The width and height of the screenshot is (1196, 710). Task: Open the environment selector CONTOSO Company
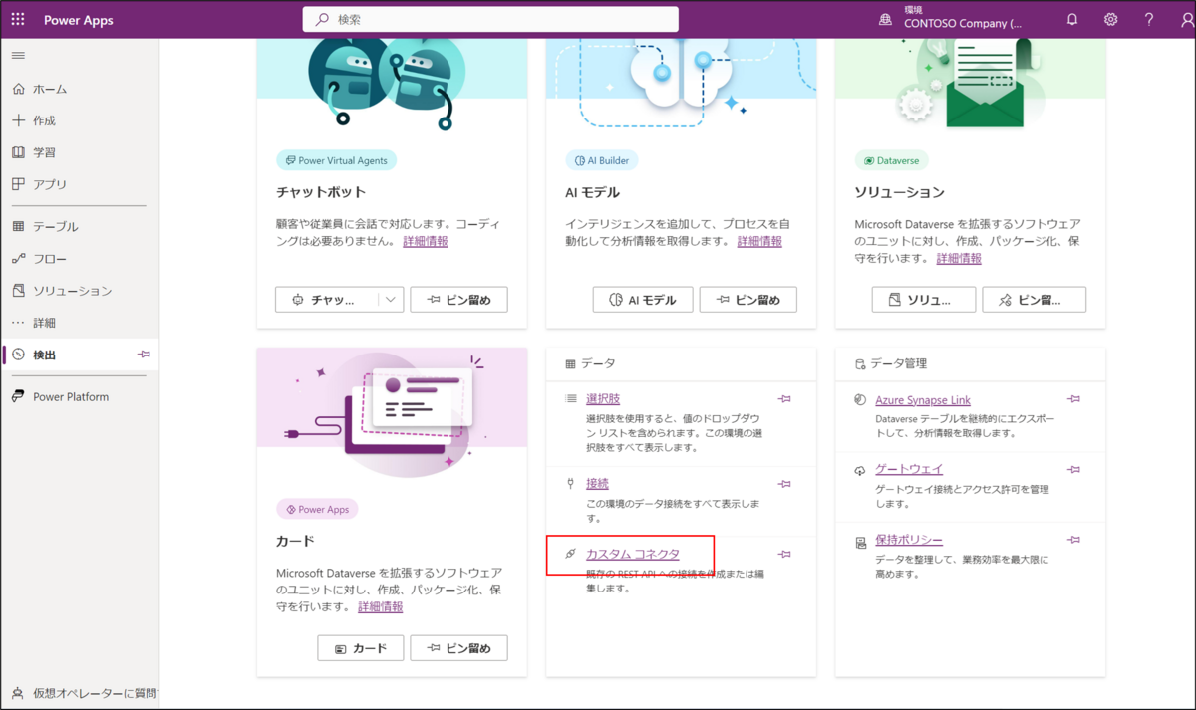coord(962,23)
